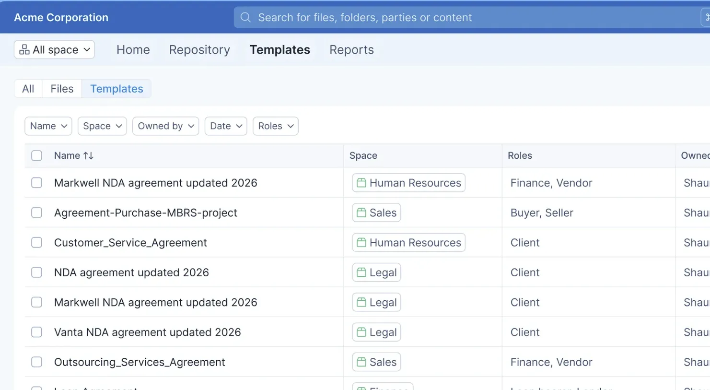Click the Space column header
Image resolution: width=710 pixels, height=390 pixels.
[x=363, y=155]
